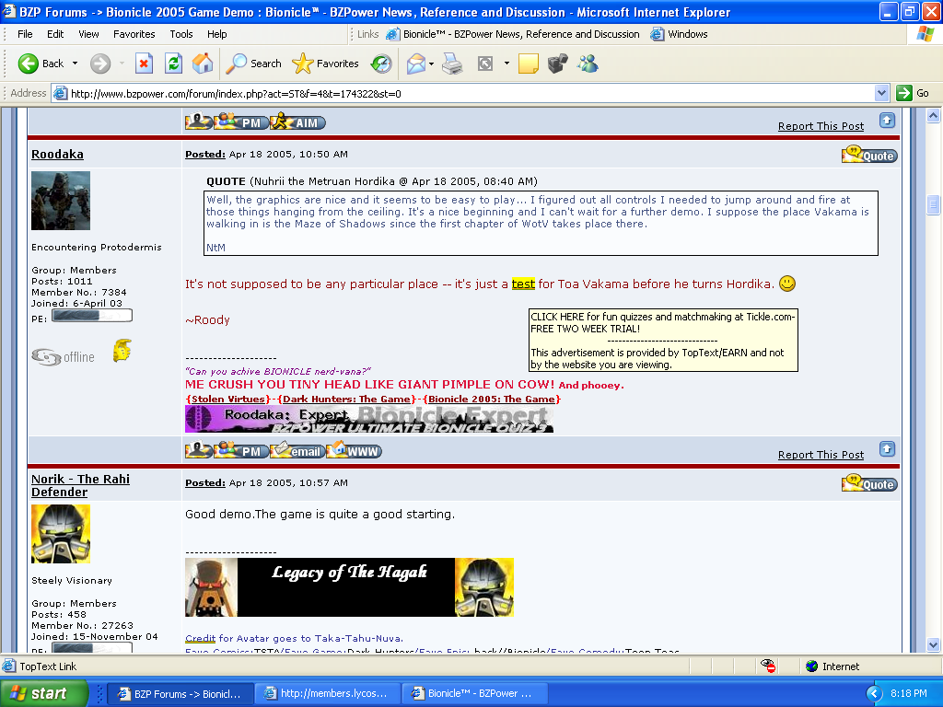Click the yellow fist icon under Roodaka's profile

point(122,351)
